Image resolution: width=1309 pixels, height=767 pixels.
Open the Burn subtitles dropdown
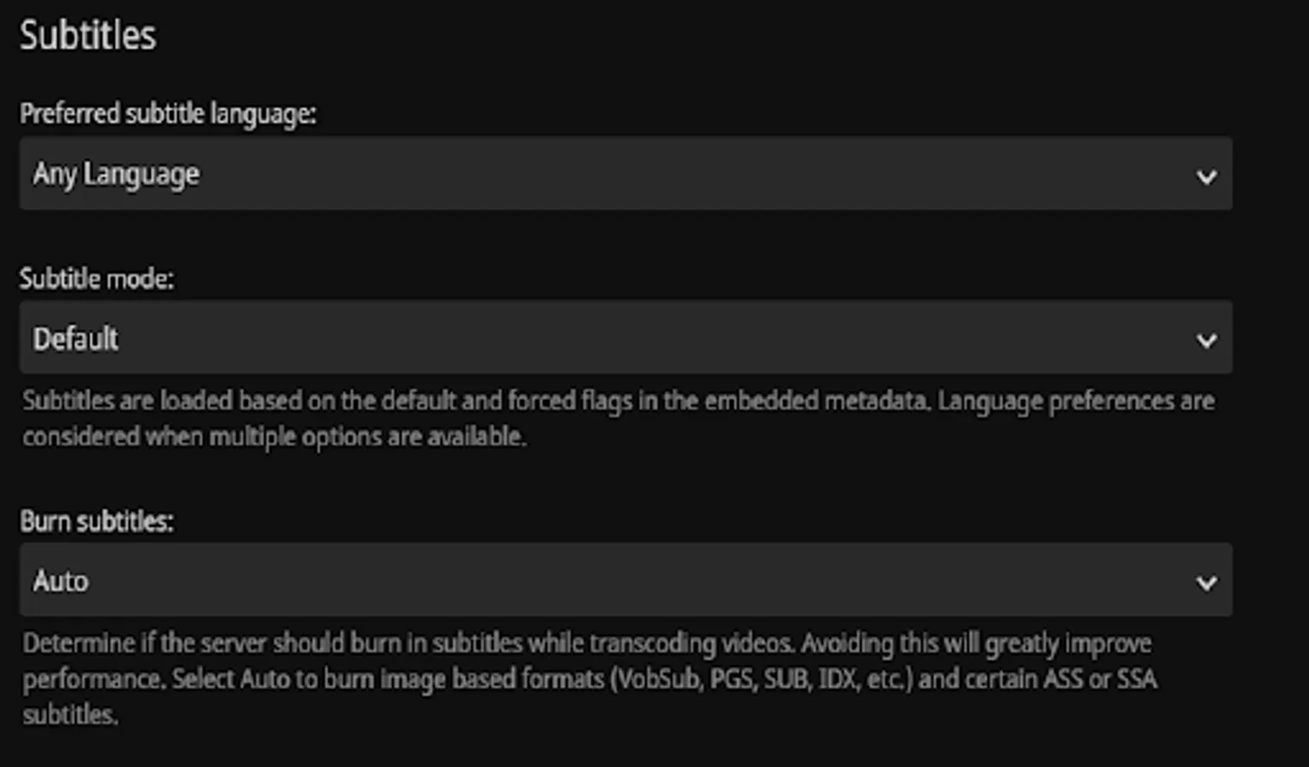(x=626, y=580)
